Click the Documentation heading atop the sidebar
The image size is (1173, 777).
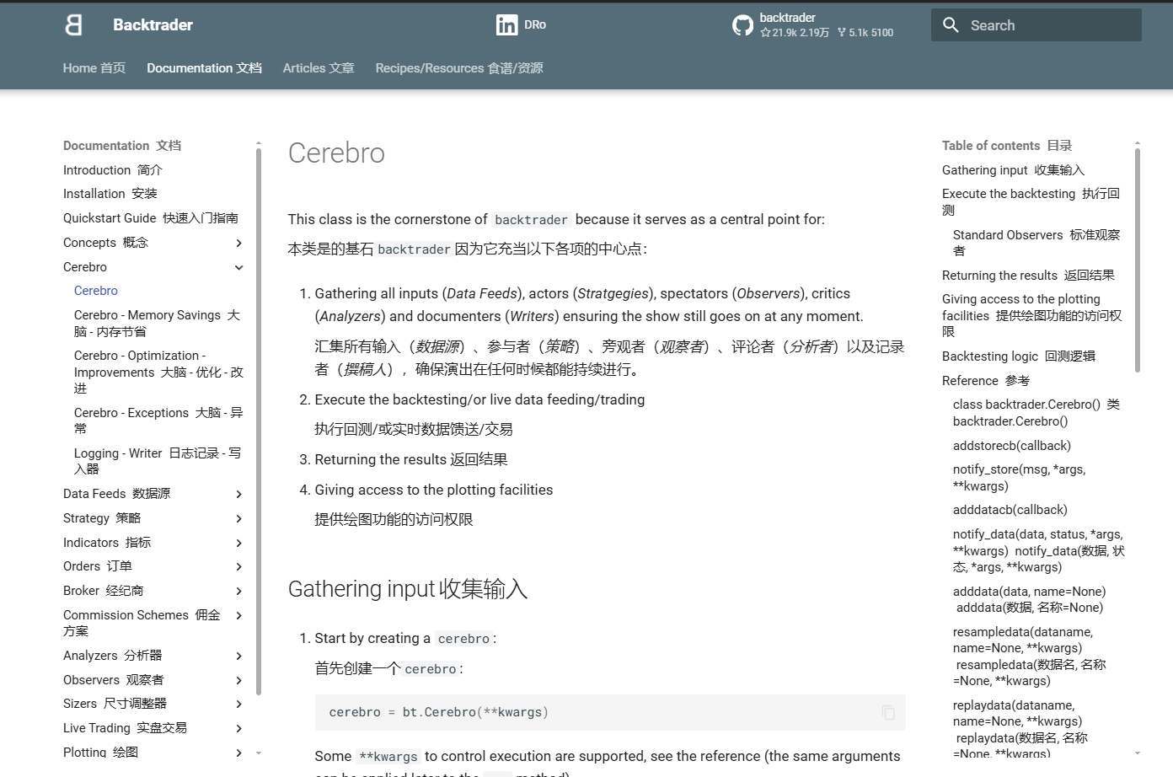pos(122,146)
